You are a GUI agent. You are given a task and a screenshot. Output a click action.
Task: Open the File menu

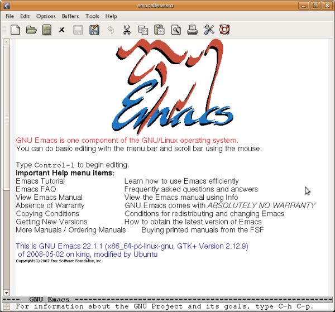[x=9, y=16]
